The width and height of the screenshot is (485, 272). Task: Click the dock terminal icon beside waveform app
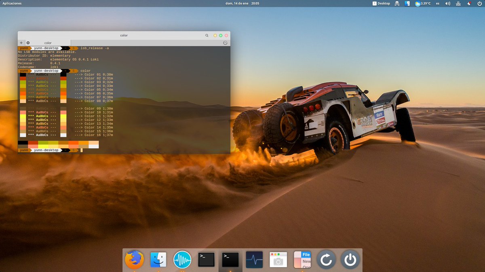tap(207, 260)
